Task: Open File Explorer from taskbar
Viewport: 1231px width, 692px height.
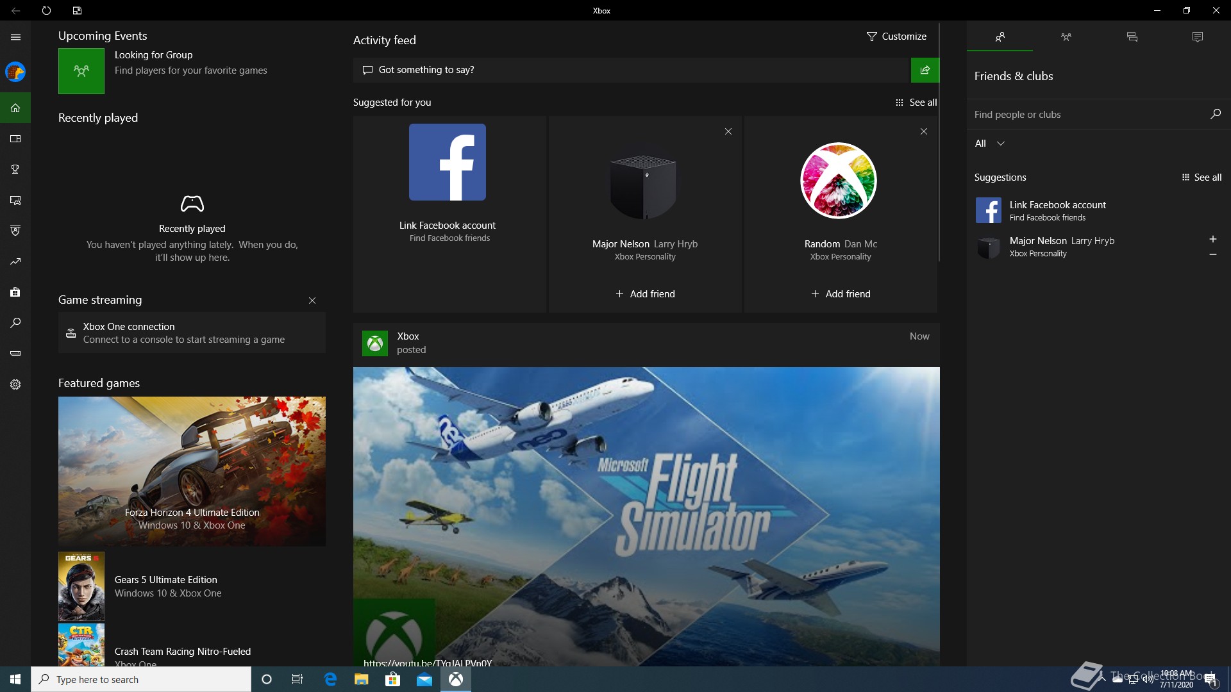Action: tap(362, 679)
